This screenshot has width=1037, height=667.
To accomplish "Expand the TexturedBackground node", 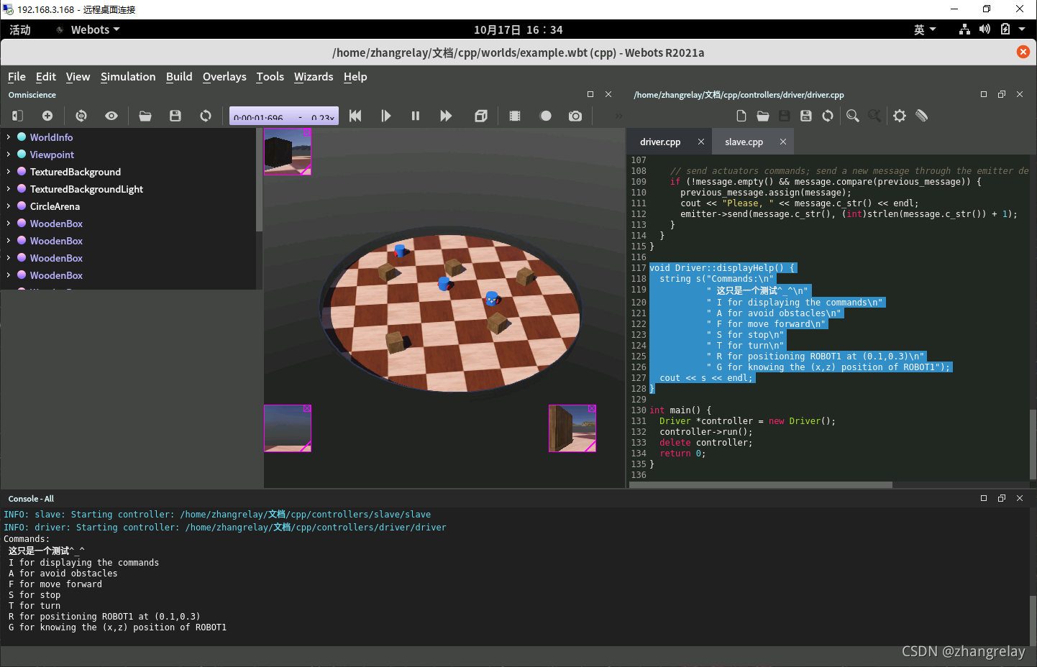I will pos(9,172).
